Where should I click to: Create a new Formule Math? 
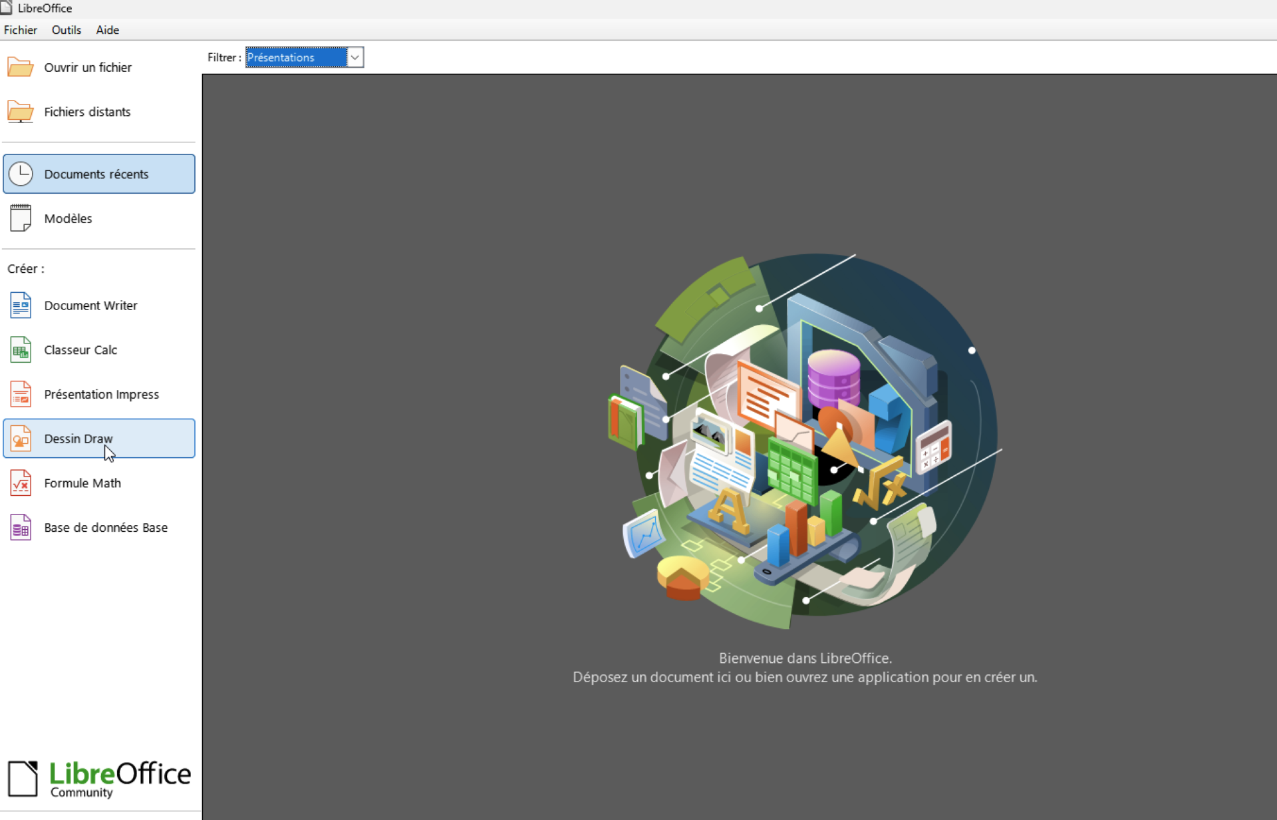99,483
